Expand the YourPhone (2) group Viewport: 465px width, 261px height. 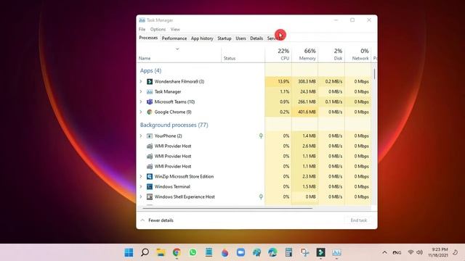[x=141, y=136]
